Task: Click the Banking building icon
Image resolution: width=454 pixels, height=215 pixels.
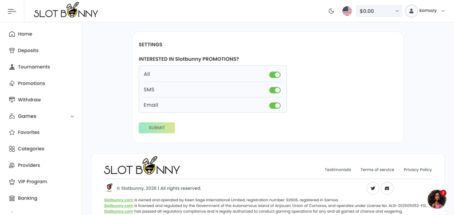Action: click(12, 198)
